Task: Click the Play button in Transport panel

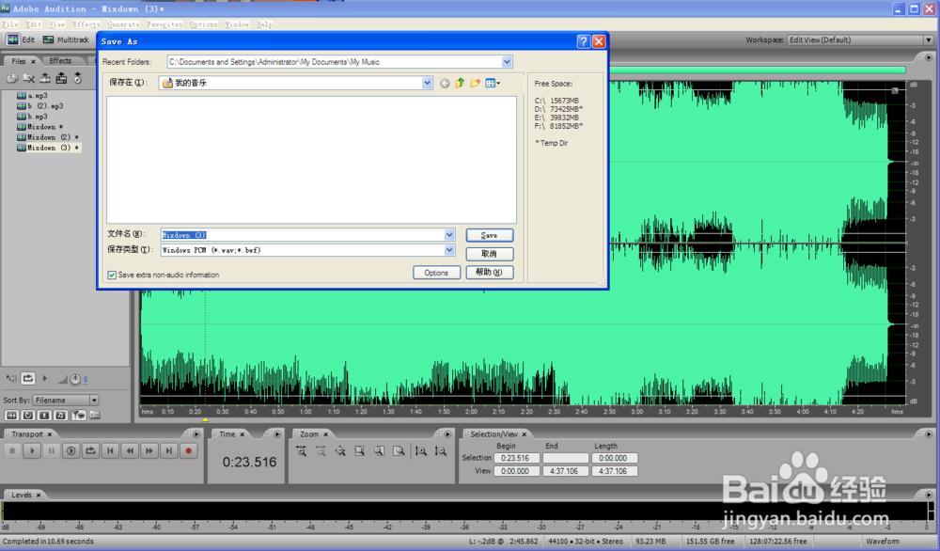Action: pyautogui.click(x=32, y=451)
